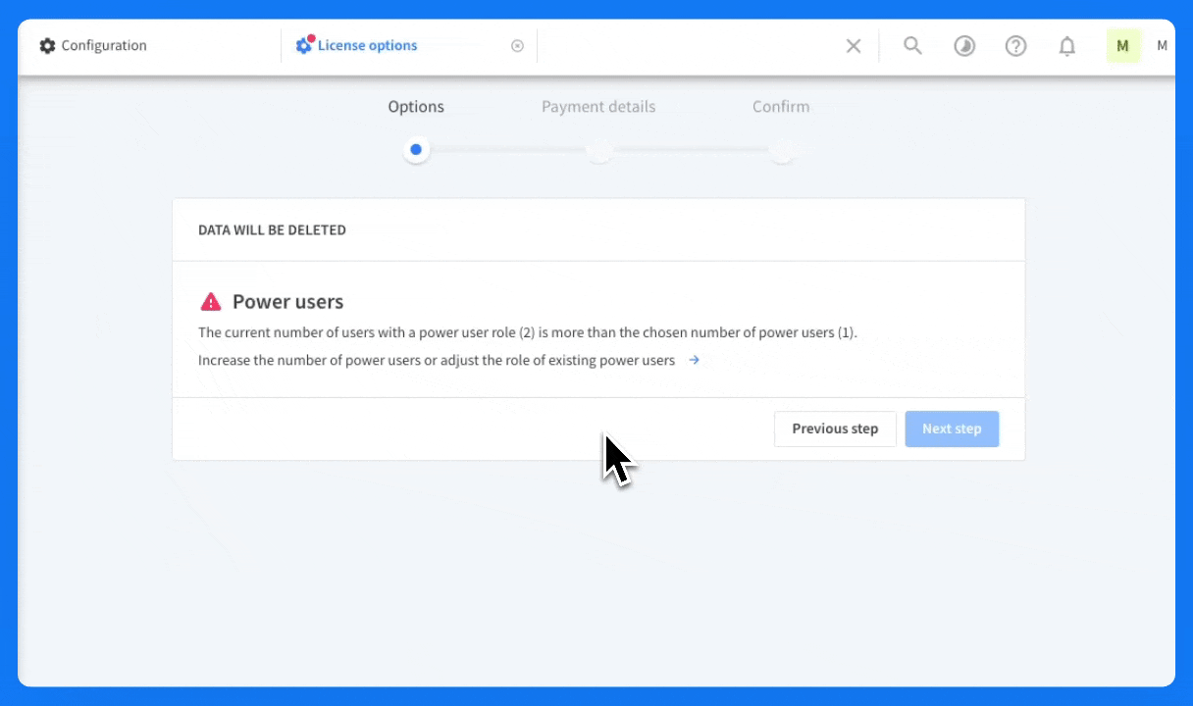Select the Payment details step label
1193x706 pixels.
pyautogui.click(x=598, y=107)
